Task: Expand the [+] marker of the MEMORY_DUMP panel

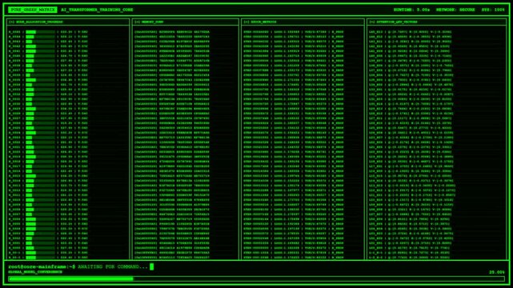Action: (137, 22)
